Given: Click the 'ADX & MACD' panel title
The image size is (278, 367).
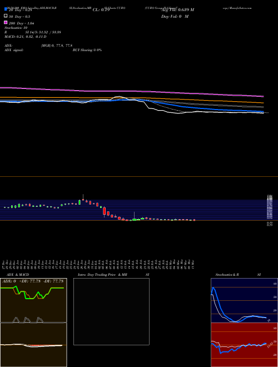Looking at the screenshot, I should [18, 275].
